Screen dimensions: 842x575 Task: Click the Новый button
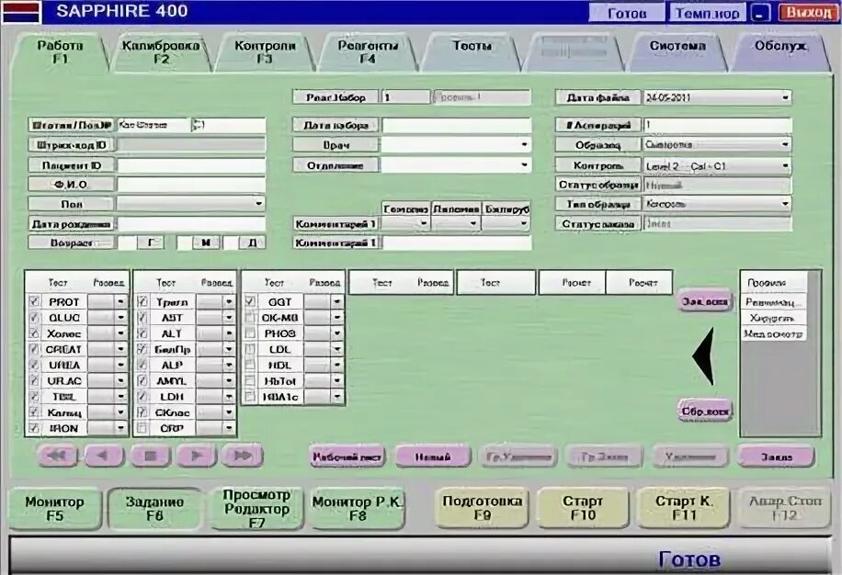coord(433,457)
